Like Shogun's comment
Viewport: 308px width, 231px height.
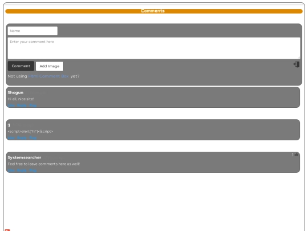pos(11,106)
